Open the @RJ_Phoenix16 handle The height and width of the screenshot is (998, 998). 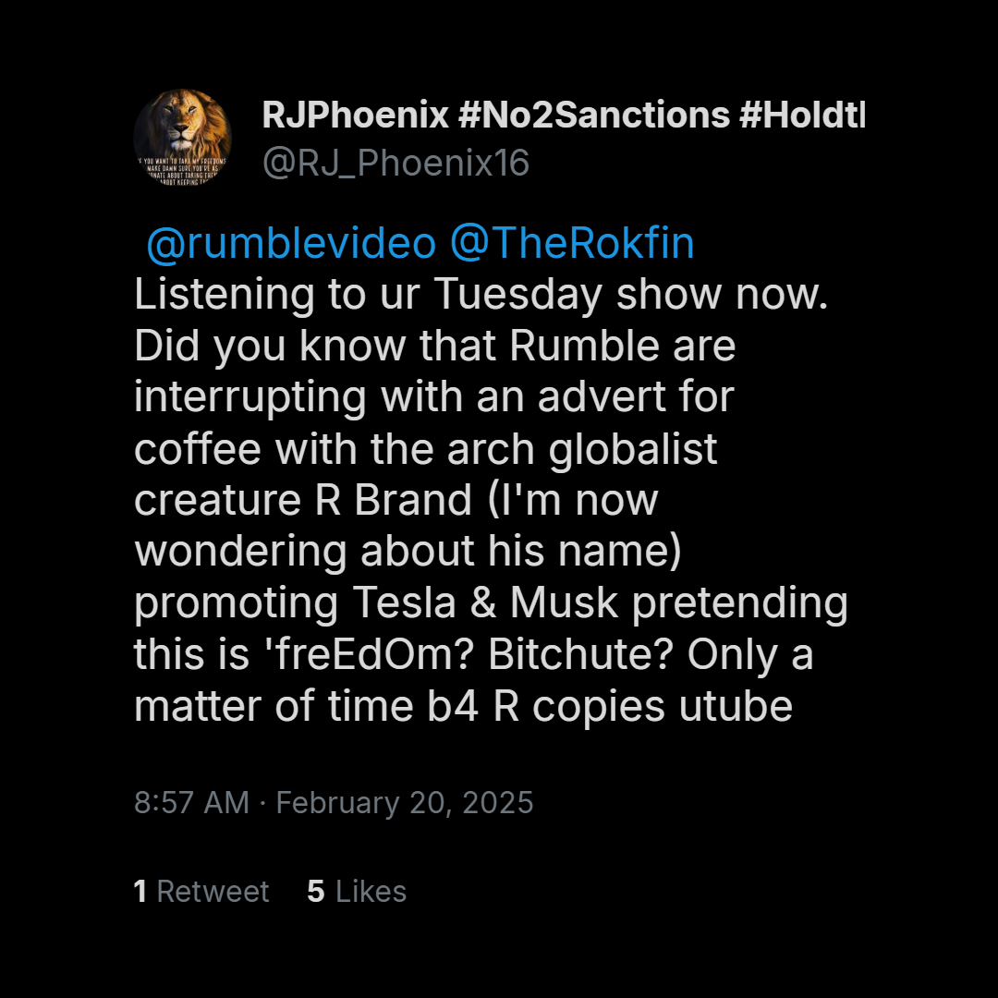(x=396, y=163)
